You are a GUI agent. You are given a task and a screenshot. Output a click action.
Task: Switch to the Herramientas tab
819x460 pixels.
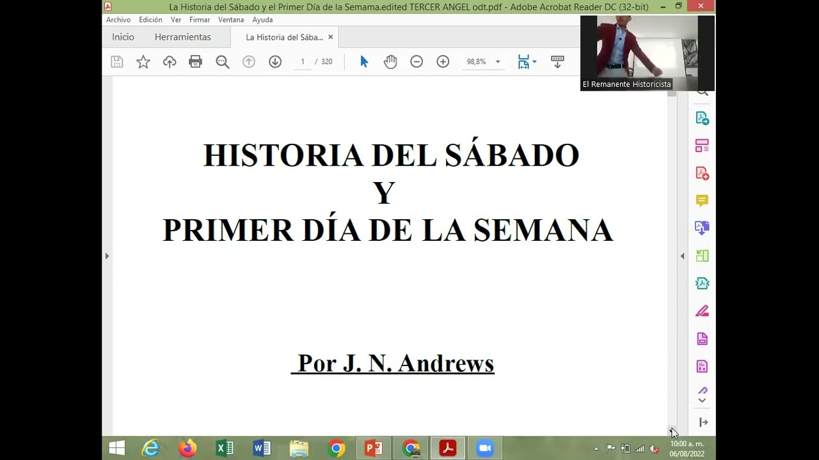pyautogui.click(x=182, y=37)
